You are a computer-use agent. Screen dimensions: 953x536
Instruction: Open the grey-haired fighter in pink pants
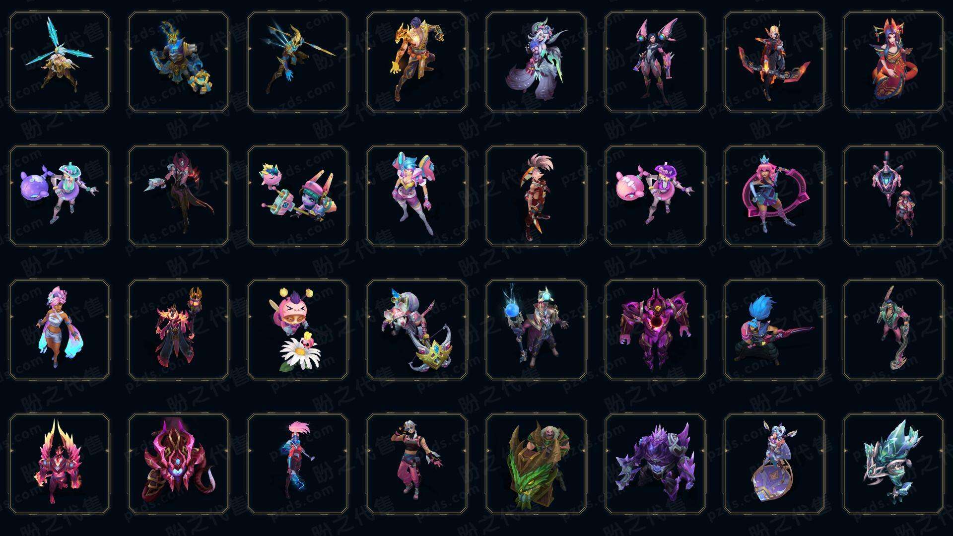coord(417,464)
